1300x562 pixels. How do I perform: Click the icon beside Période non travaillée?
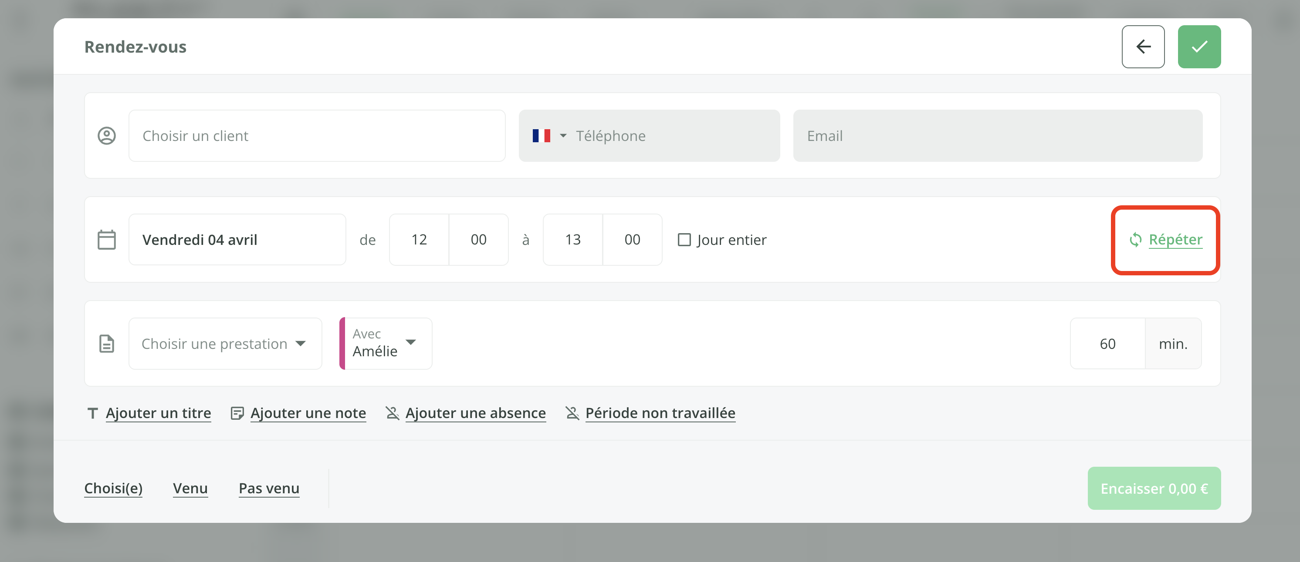click(x=572, y=413)
